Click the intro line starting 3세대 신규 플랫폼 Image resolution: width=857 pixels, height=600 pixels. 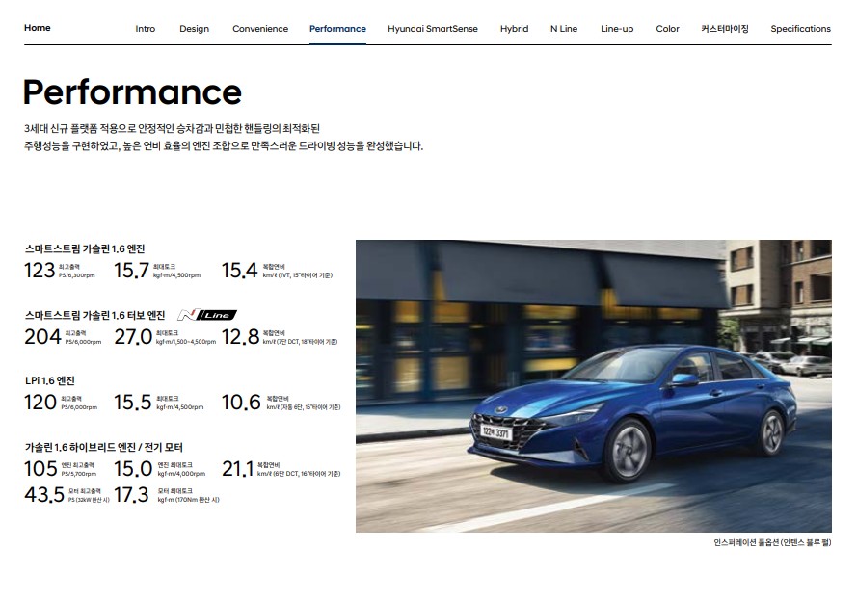(x=172, y=129)
